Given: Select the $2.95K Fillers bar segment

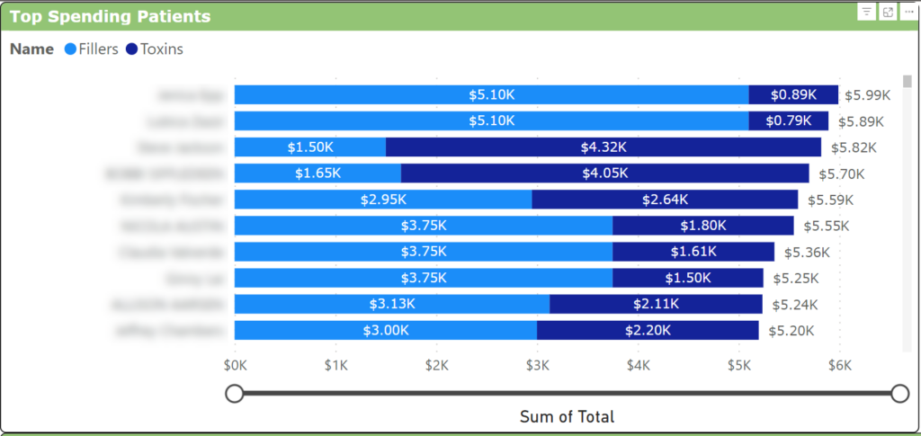Looking at the screenshot, I should (x=383, y=200).
